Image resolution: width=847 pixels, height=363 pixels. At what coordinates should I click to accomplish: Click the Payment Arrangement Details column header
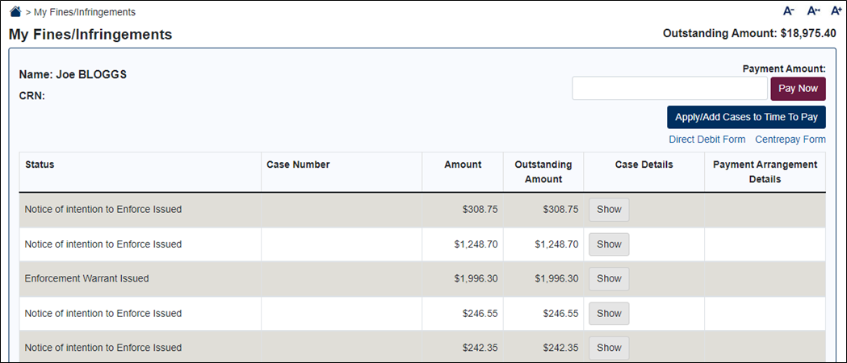765,172
